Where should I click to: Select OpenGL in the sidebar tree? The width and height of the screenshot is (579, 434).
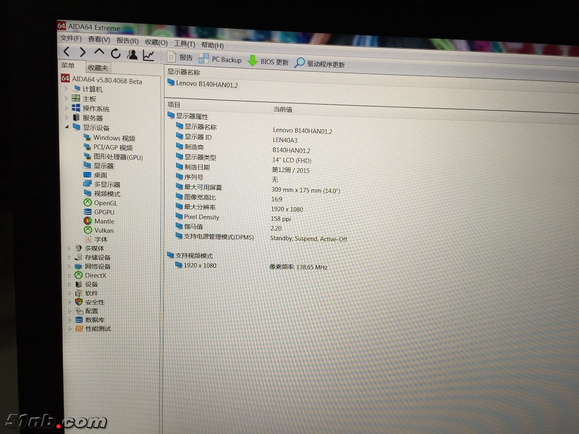click(105, 203)
